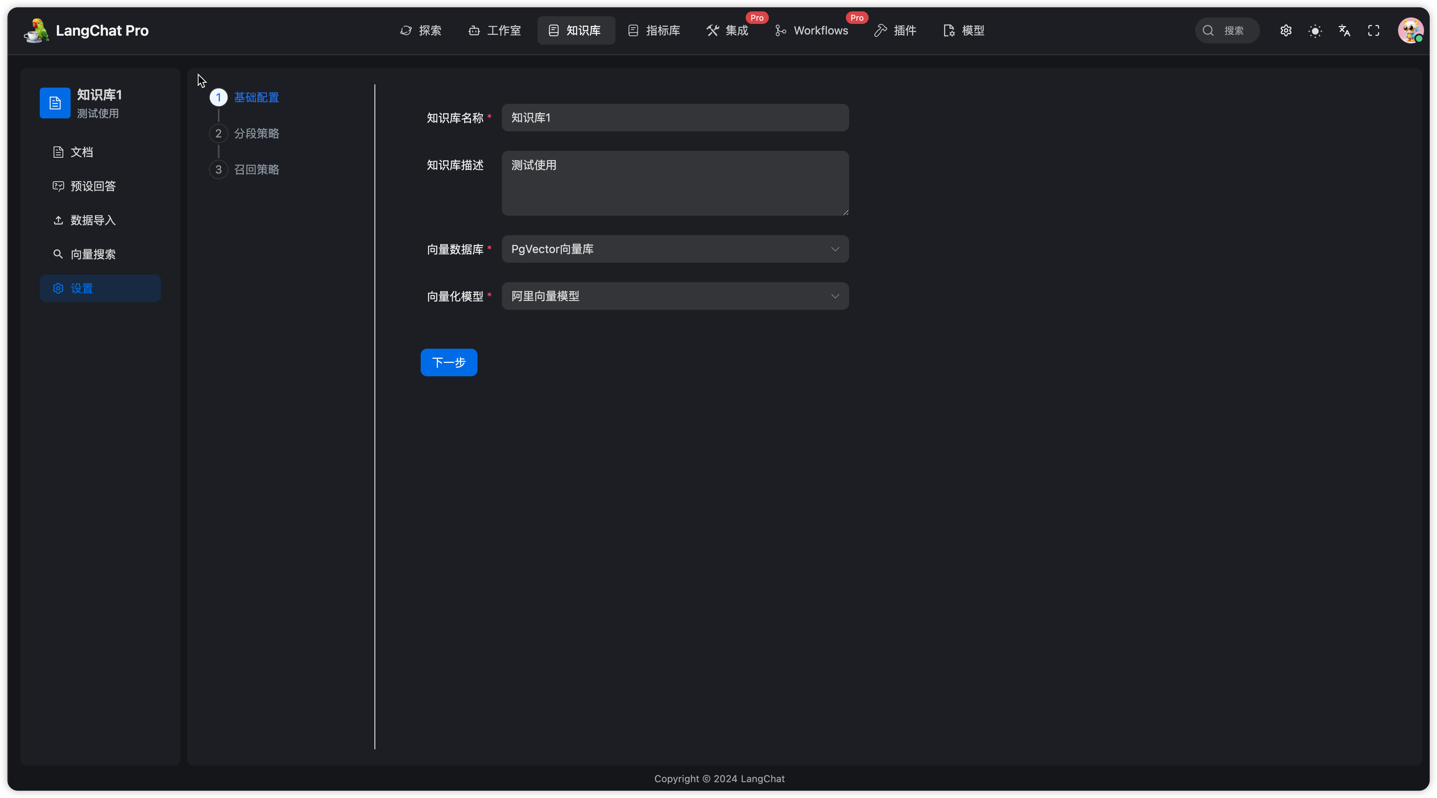Screen dimensions: 1437x798
Task: Click the 测试使用 subtitle in sidebar
Action: tap(98, 114)
